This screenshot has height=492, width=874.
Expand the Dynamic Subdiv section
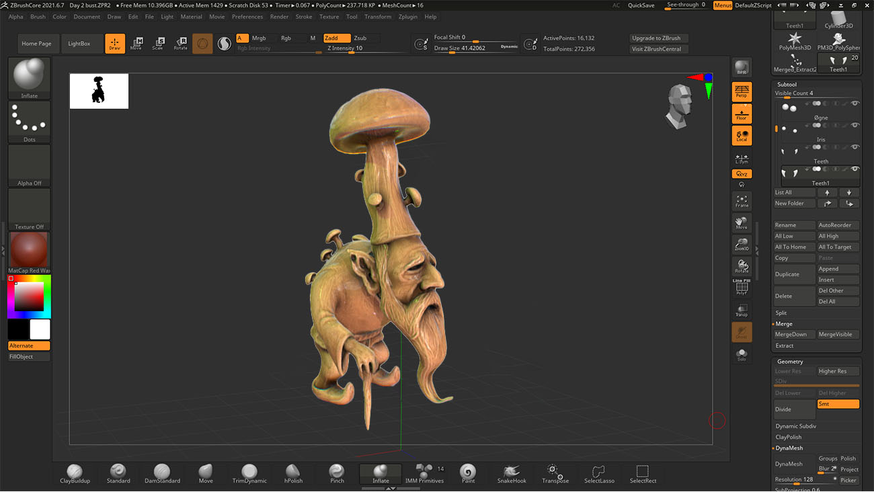[x=795, y=425]
